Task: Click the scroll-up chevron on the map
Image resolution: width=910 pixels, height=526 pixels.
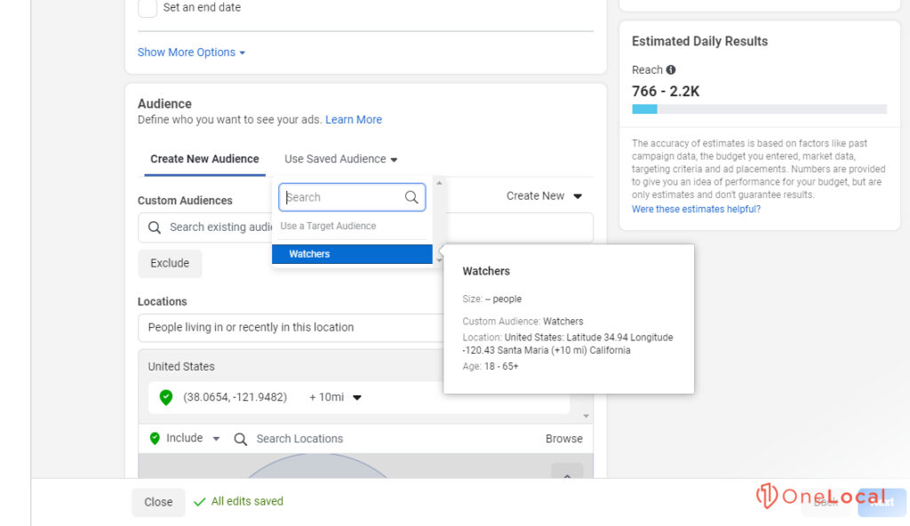Action: (567, 477)
